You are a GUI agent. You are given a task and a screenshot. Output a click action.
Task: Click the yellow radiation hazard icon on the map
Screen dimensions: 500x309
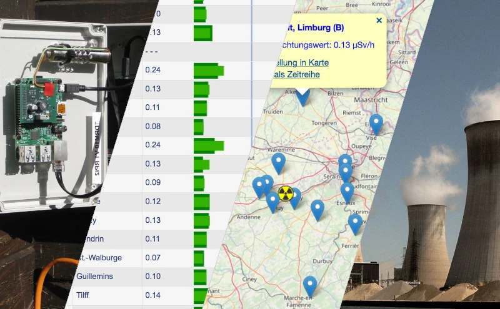pos(286,194)
